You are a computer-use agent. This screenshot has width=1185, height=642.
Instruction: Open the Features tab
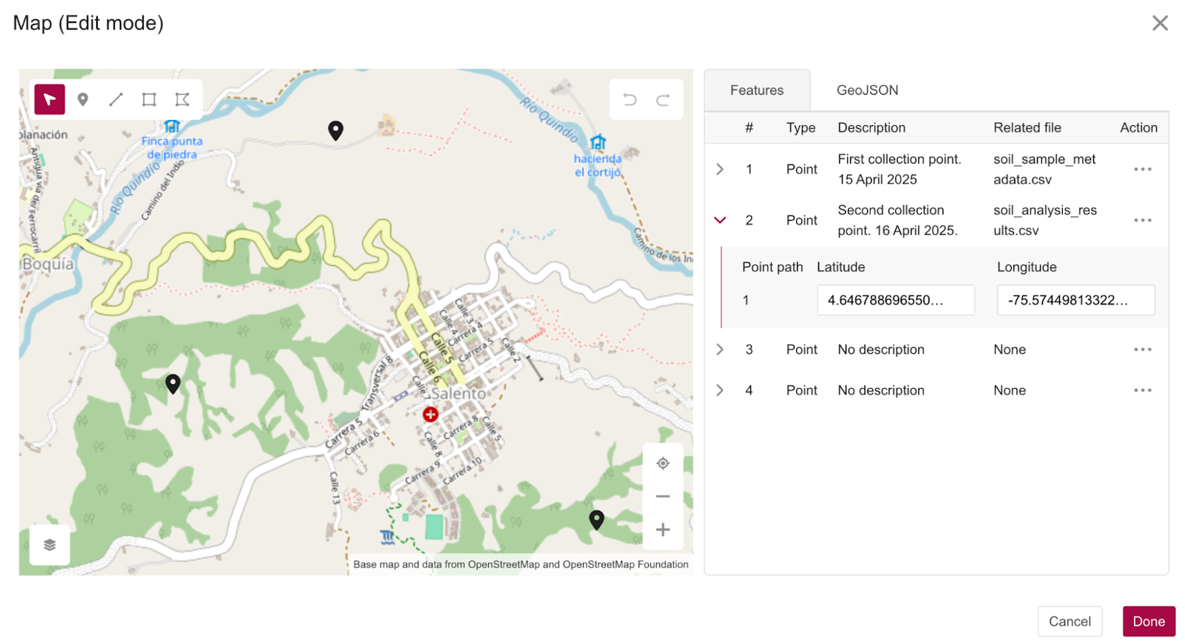pos(757,90)
